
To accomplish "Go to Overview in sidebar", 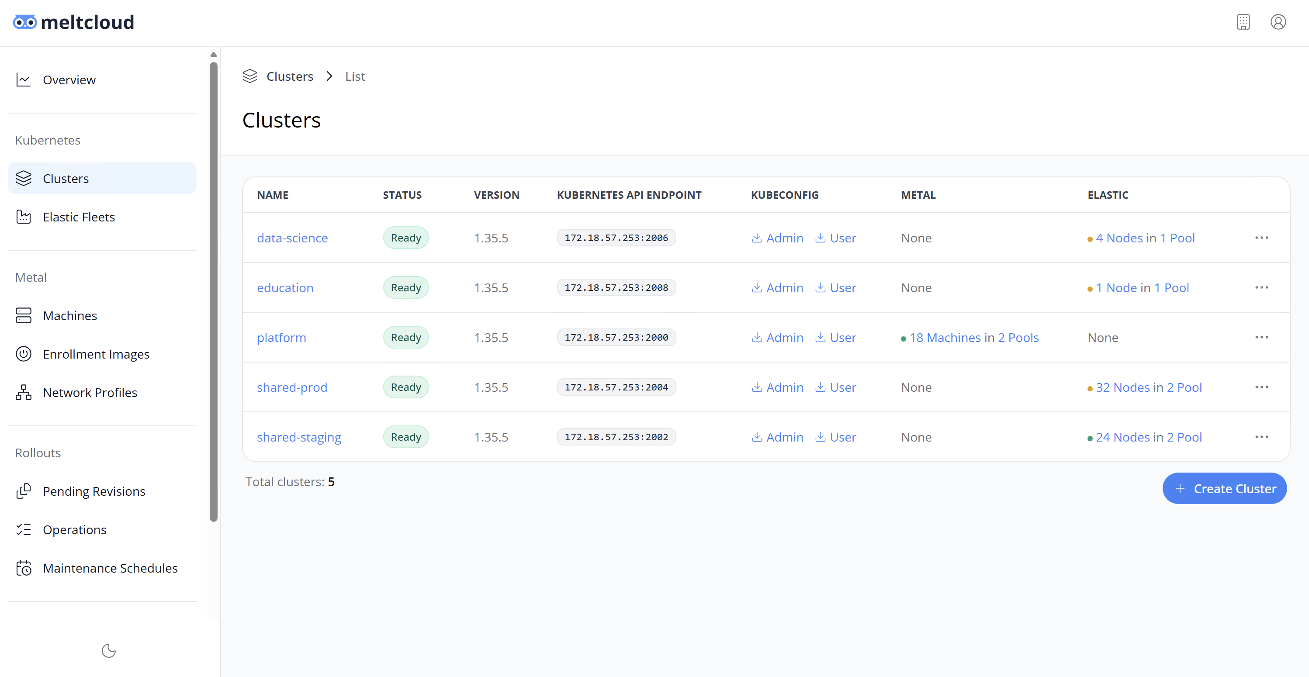I will click(x=102, y=80).
